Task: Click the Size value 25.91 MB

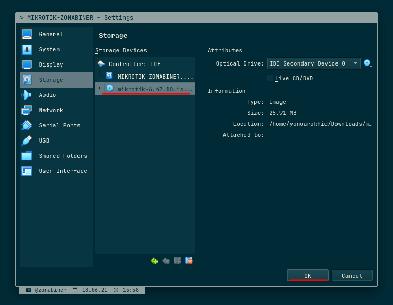Action: tap(283, 113)
